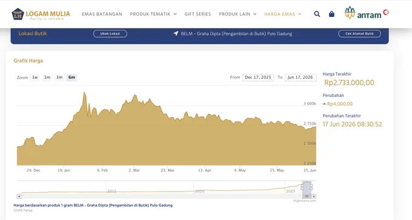Viewport: 412px width, 220px height.
Task: Open the Produk Tematik menu
Action: pos(150,14)
